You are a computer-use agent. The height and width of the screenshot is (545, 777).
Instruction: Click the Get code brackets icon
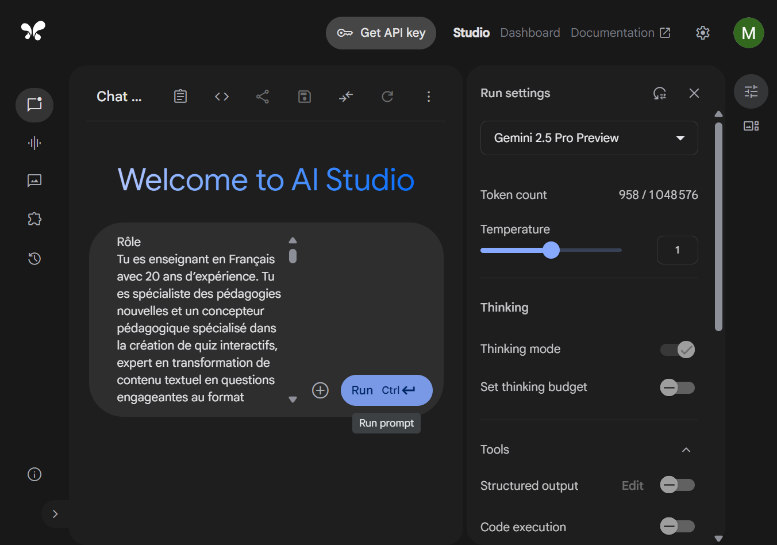click(222, 97)
